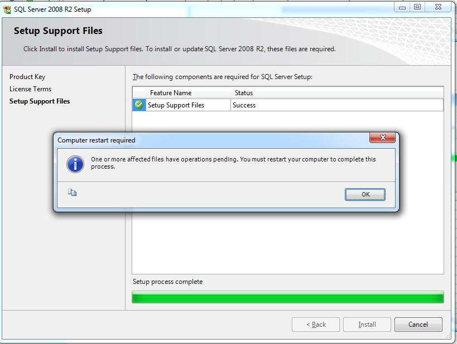Screen dimensions: 457x344
Task: Close the Computer restart required dialog
Action: point(383,137)
